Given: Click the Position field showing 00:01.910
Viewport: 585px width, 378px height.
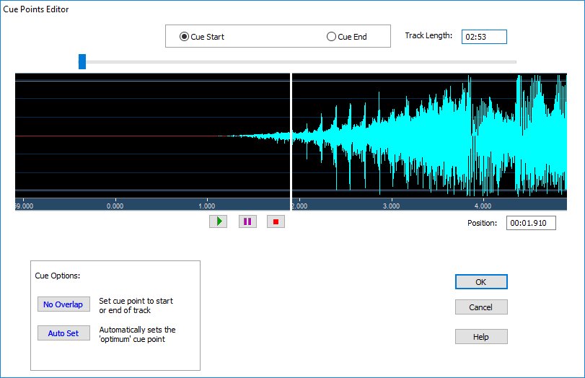Looking at the screenshot, I should 531,223.
